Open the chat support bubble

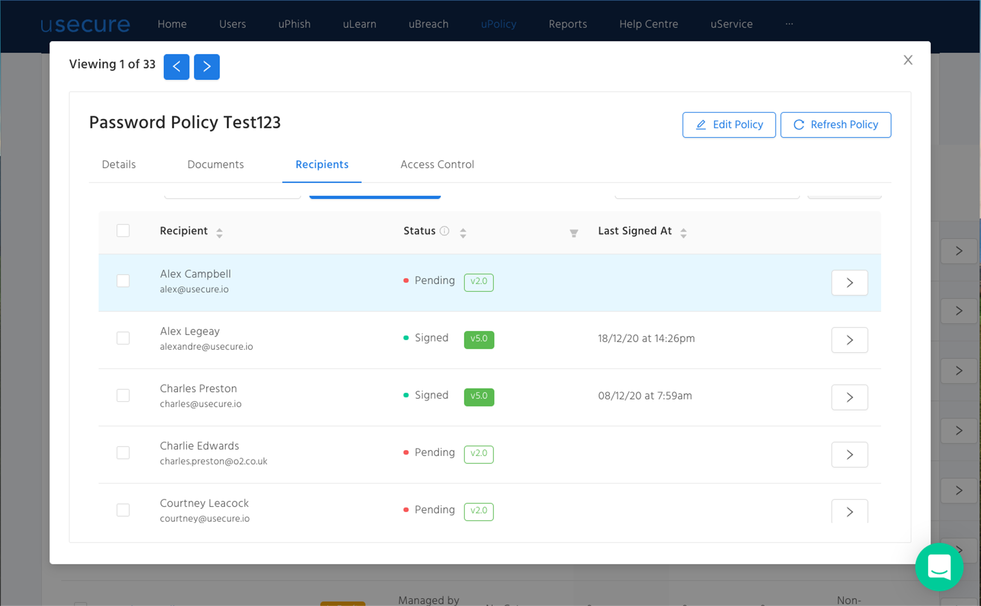tap(939, 567)
